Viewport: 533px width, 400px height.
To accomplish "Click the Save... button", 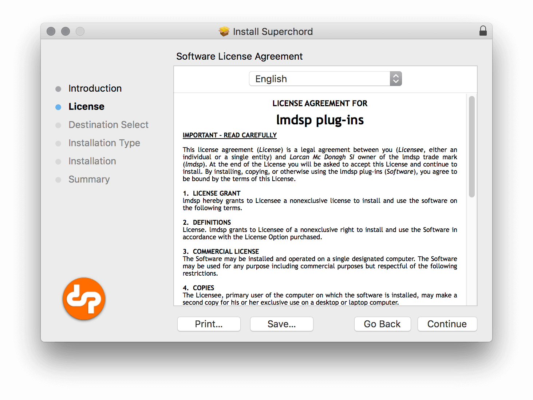I will tap(282, 324).
